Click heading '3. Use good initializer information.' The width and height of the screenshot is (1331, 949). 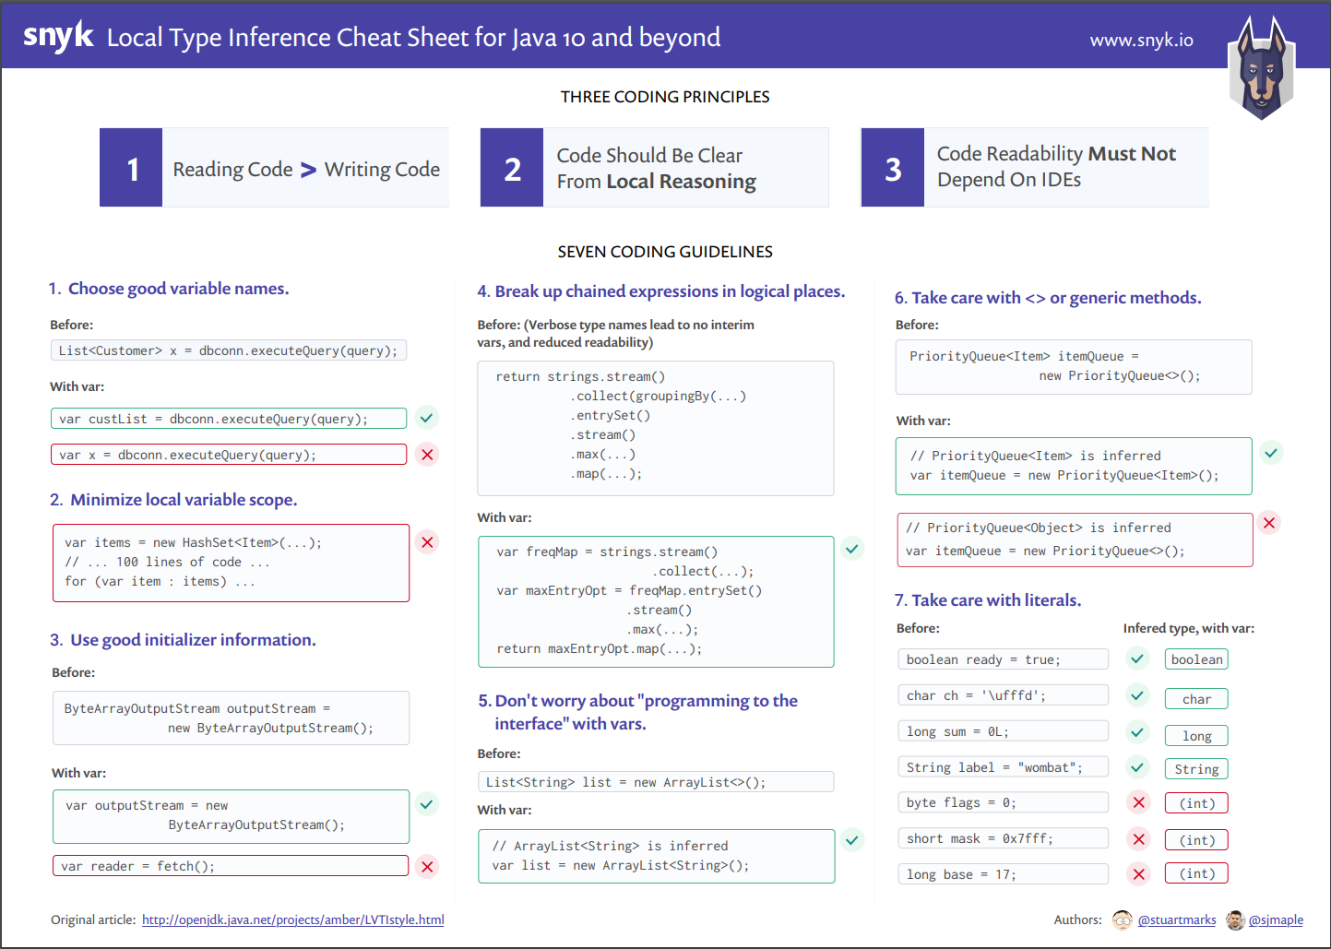coord(183,640)
